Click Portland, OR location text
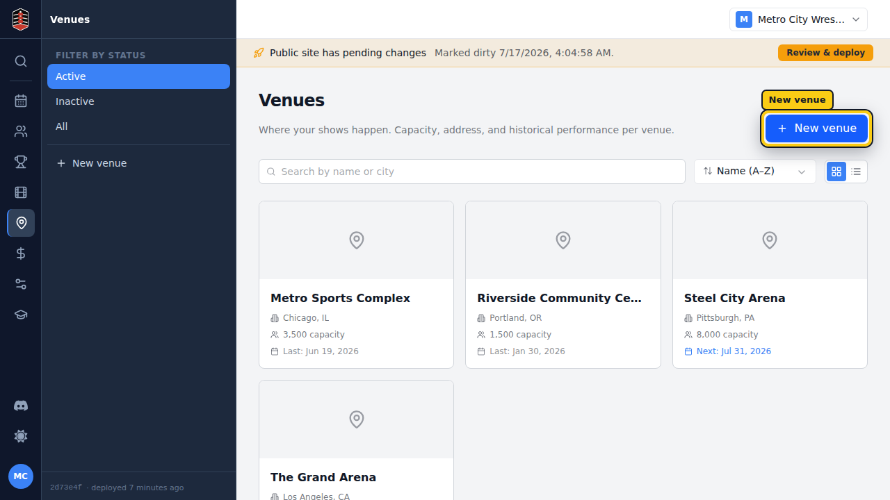The height and width of the screenshot is (500, 890). click(x=515, y=318)
